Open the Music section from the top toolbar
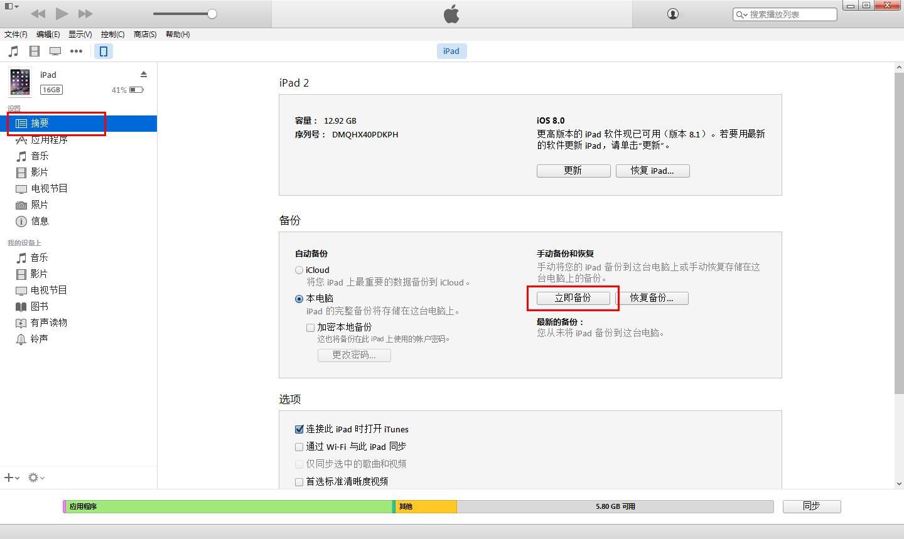Image resolution: width=904 pixels, height=539 pixels. tap(13, 51)
